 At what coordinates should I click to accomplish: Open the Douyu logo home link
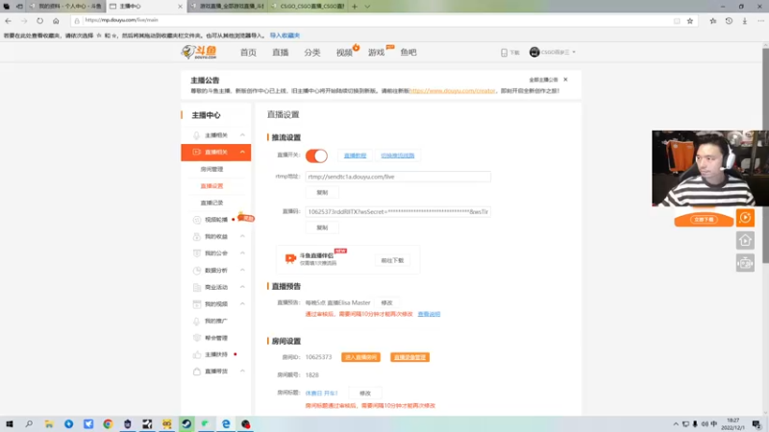click(199, 52)
